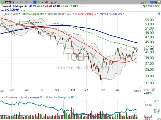Screen dimensions: 161x120
Task: Flag the TCEHY symbol
Action: click(x=146, y=2)
